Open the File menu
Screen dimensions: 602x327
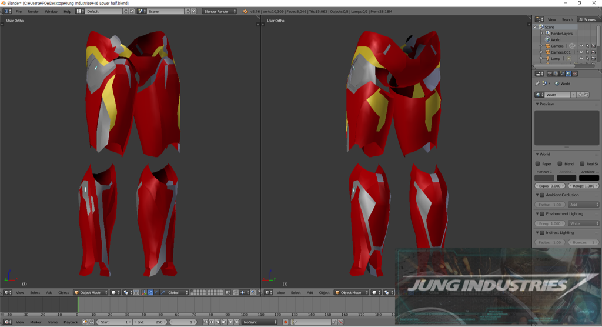coord(18,11)
